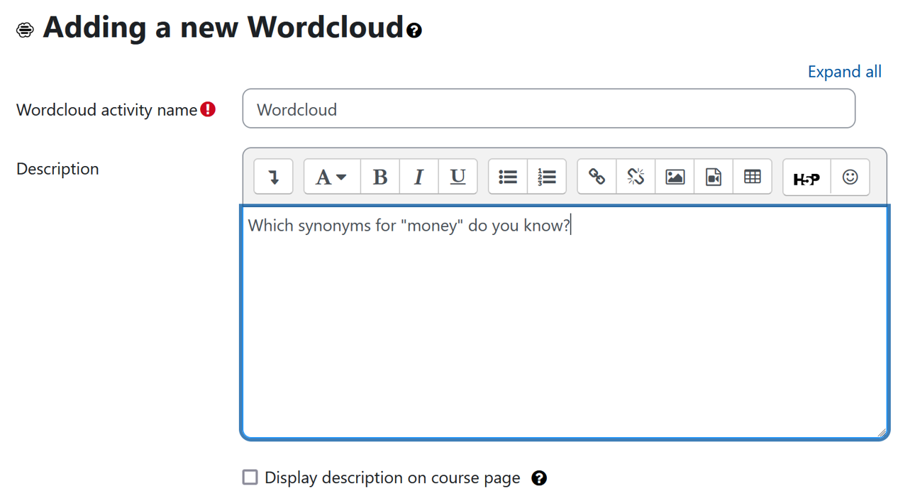Insert an unordered bullet list

pos(508,177)
